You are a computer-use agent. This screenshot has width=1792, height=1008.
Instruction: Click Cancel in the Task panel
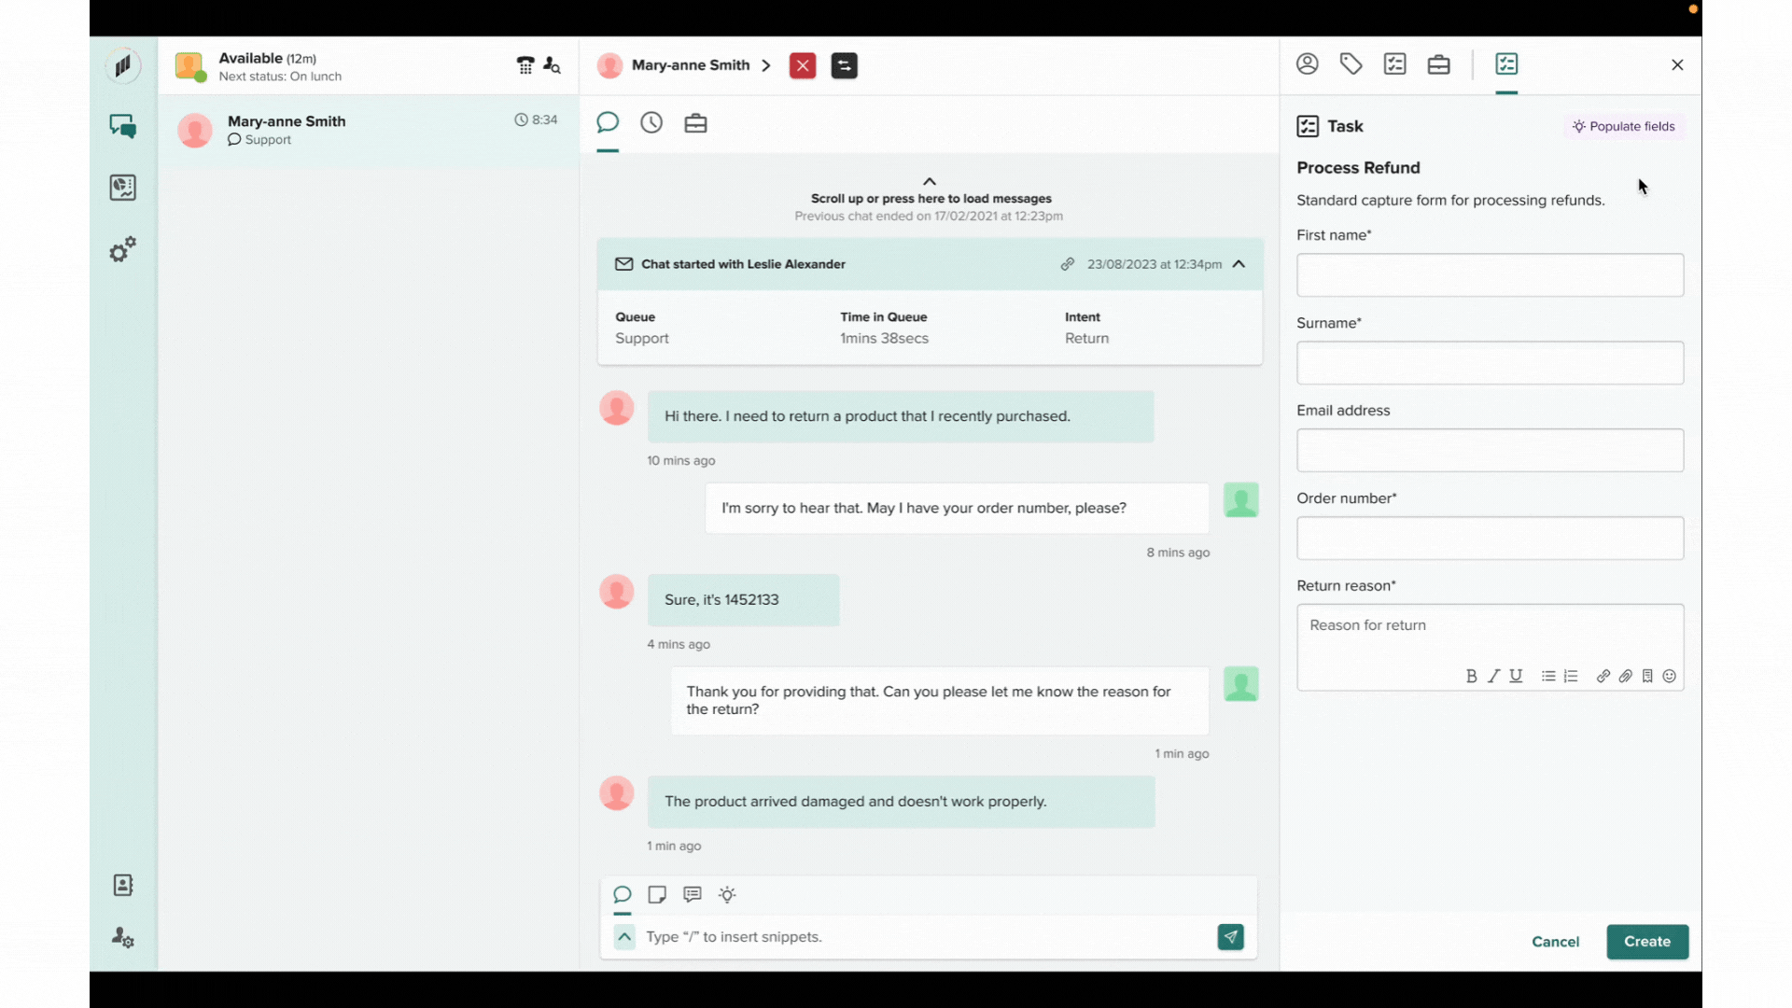(x=1555, y=941)
